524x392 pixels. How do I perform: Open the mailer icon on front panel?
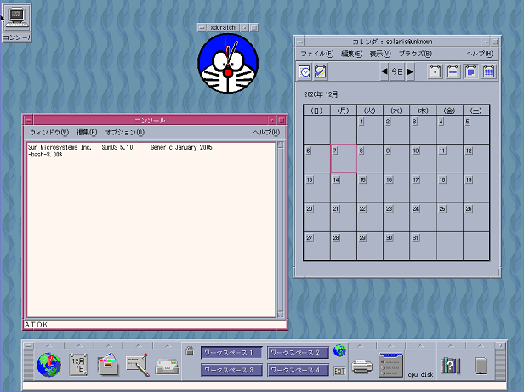click(167, 366)
